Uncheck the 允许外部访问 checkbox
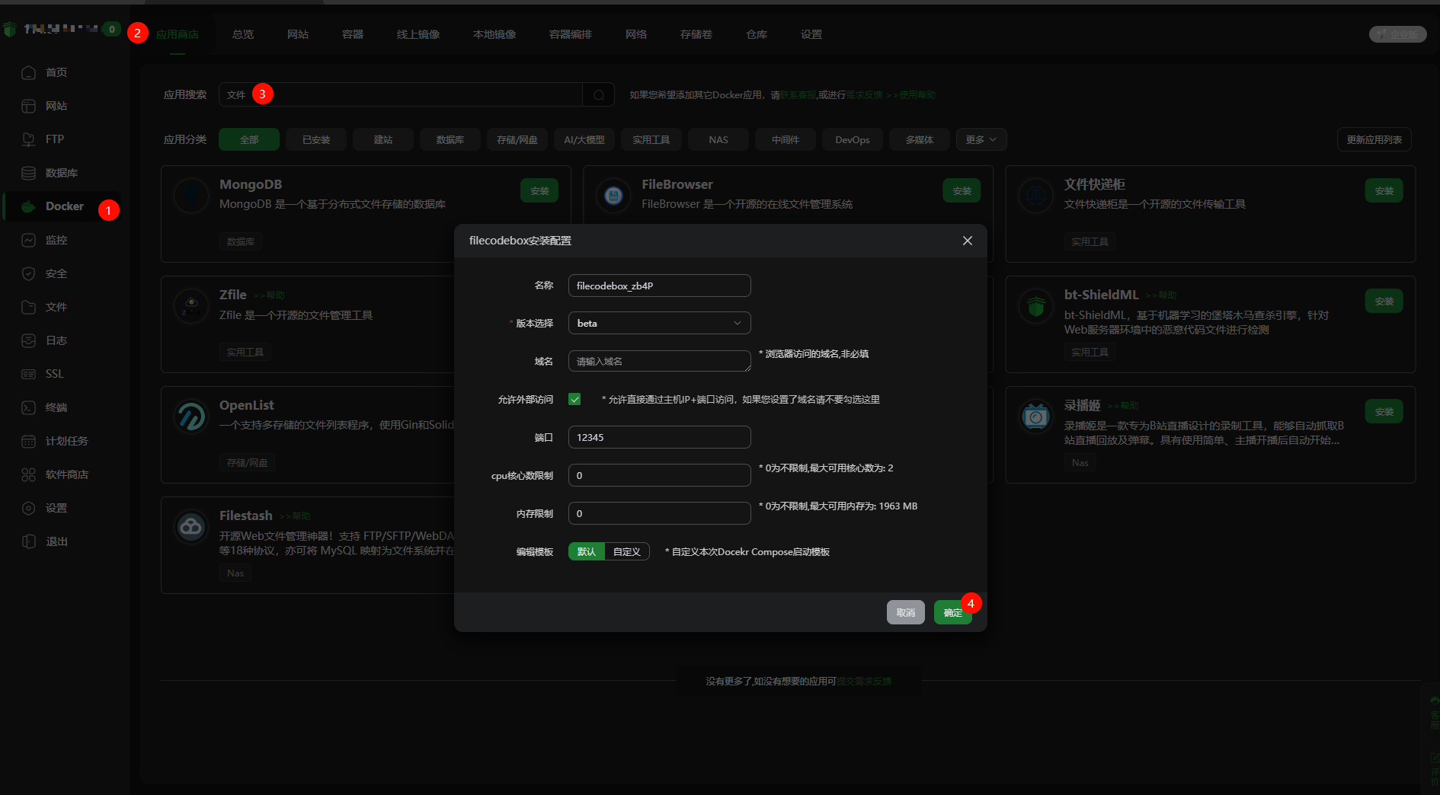The height and width of the screenshot is (795, 1440). 574,399
